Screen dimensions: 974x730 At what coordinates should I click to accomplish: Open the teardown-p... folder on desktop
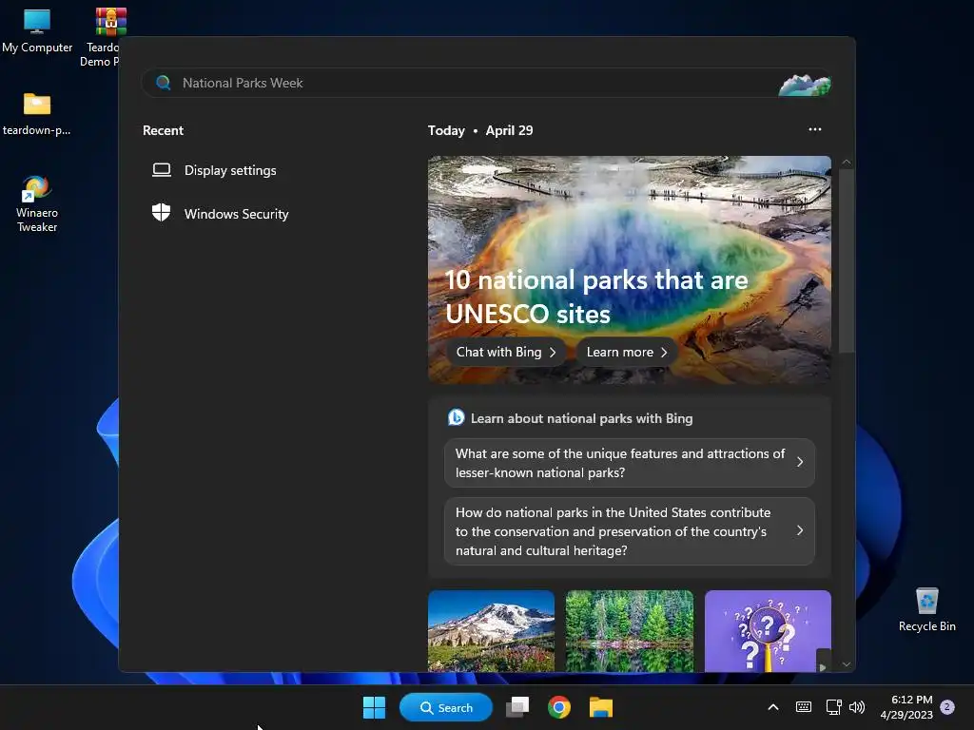click(37, 114)
